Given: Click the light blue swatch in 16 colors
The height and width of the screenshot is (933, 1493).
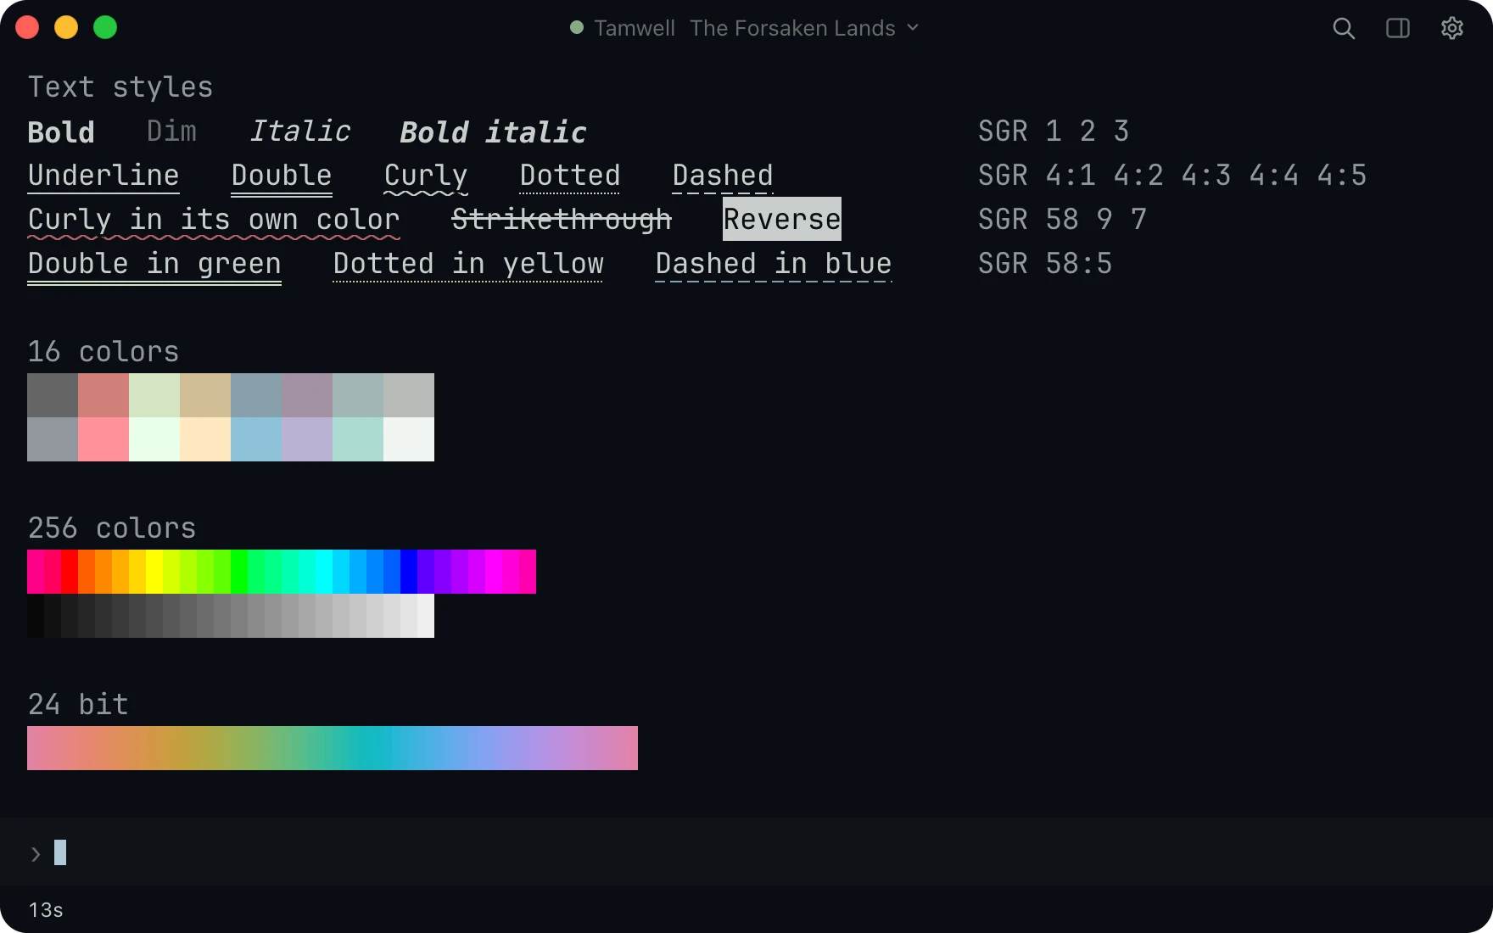Looking at the screenshot, I should [256, 439].
